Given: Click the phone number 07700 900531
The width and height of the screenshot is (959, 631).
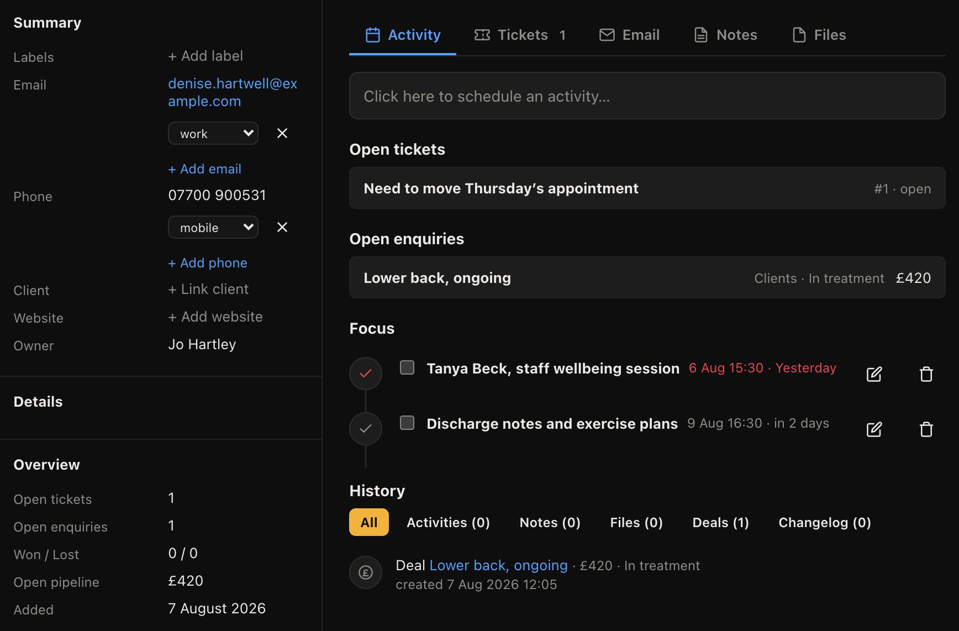Looking at the screenshot, I should coord(217,195).
